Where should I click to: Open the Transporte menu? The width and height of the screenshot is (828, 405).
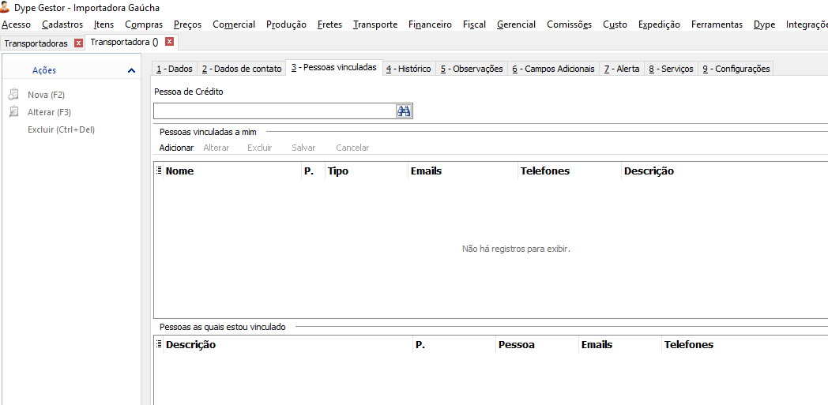(375, 24)
